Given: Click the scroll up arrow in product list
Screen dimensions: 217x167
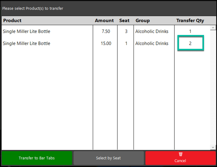Looking at the screenshot, I should (213, 28).
